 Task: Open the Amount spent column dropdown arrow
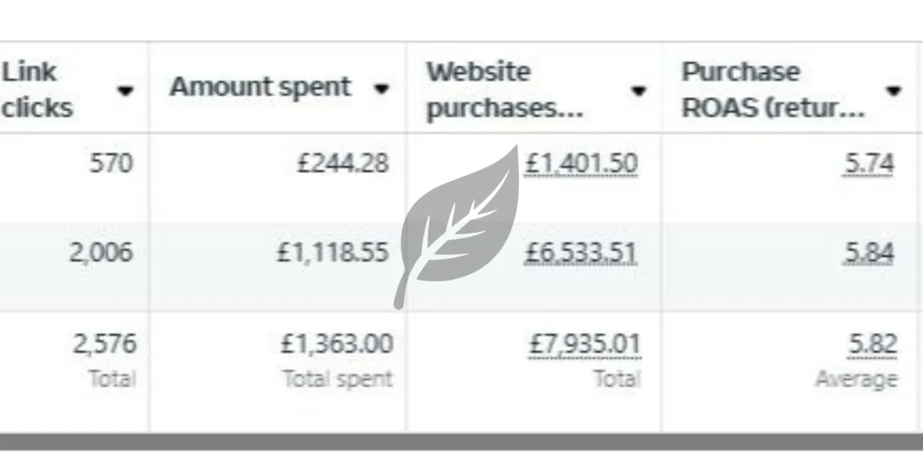pyautogui.click(x=381, y=88)
